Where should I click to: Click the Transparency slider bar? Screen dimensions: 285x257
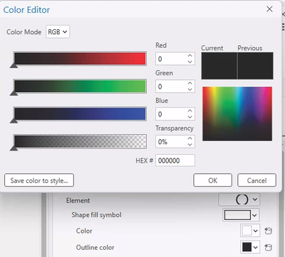click(80, 141)
